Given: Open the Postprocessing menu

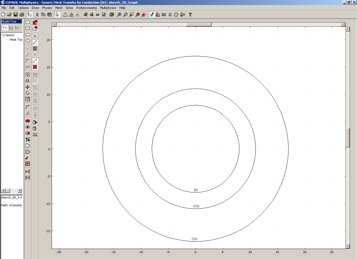Looking at the screenshot, I should [86, 8].
